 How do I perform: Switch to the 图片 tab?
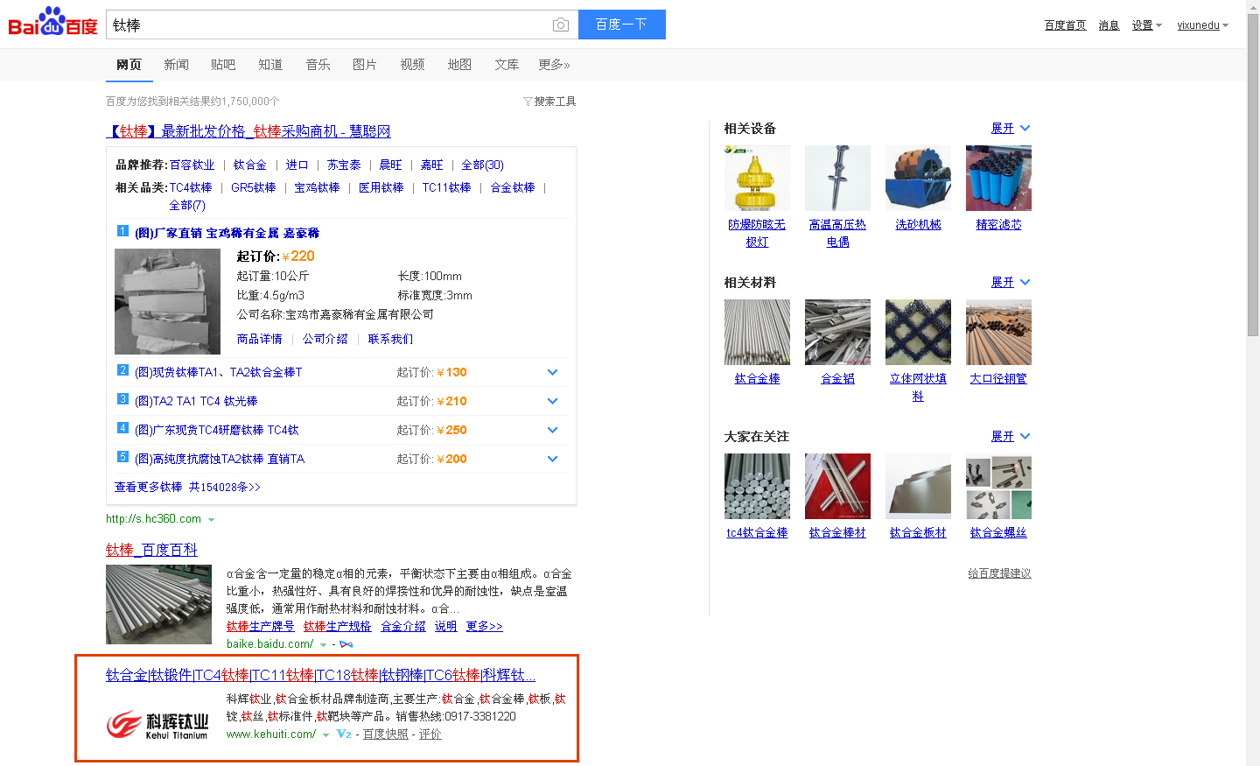click(365, 65)
